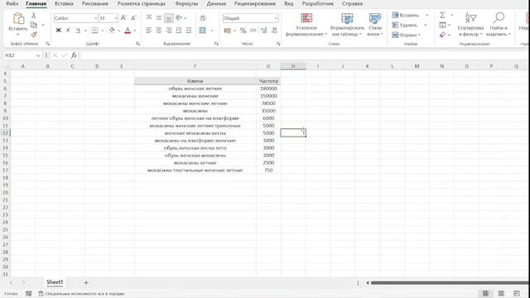The width and height of the screenshot is (530, 298).
Task: Click the Borders icon
Action: (95, 31)
